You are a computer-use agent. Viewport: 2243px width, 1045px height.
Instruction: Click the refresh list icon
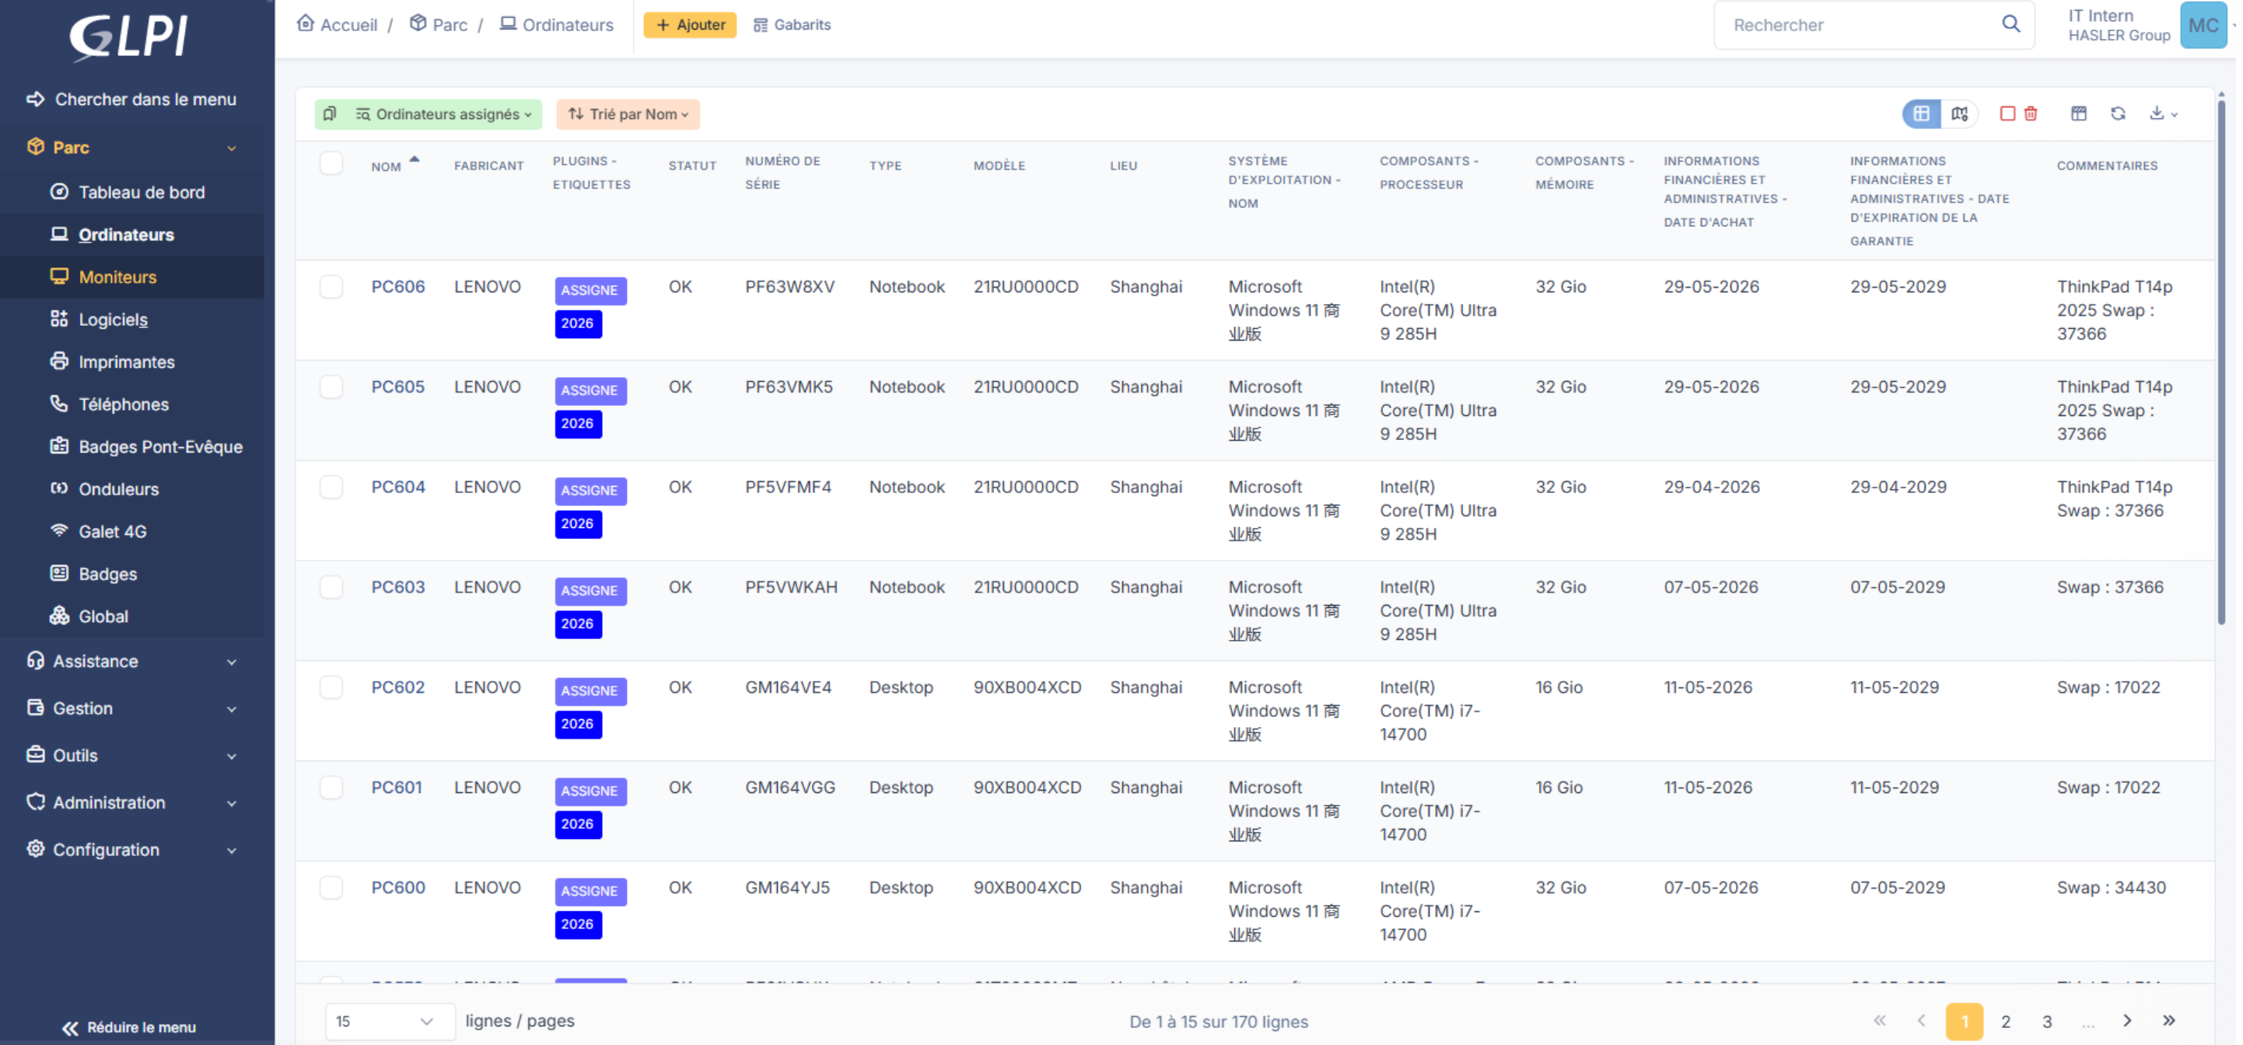2117,114
